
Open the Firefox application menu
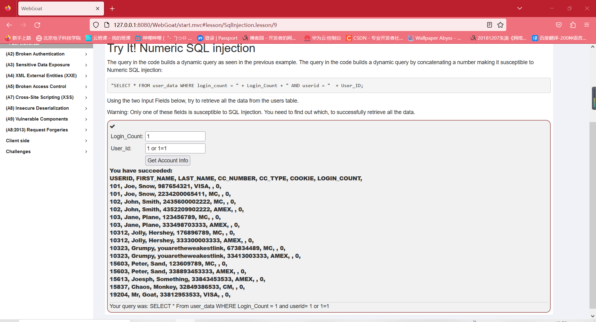click(587, 25)
